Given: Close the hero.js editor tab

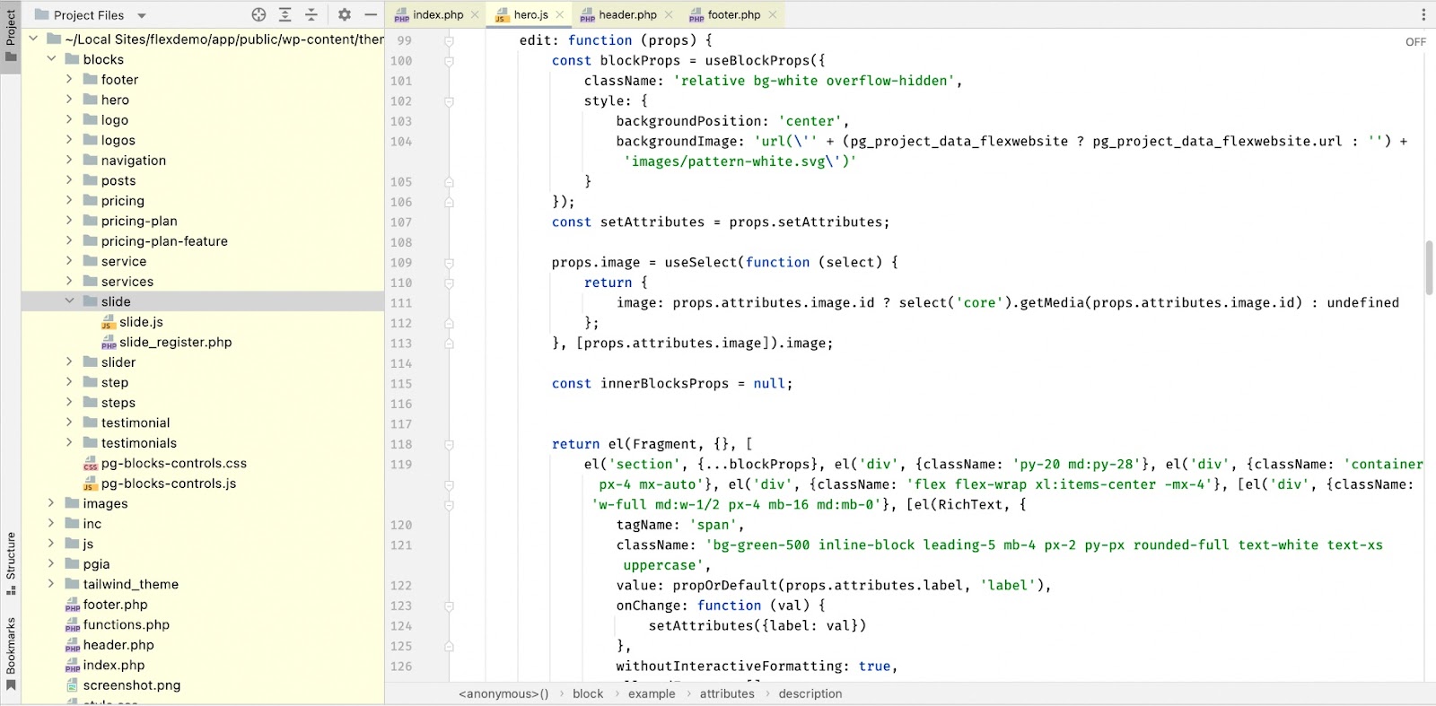Looking at the screenshot, I should point(560,14).
